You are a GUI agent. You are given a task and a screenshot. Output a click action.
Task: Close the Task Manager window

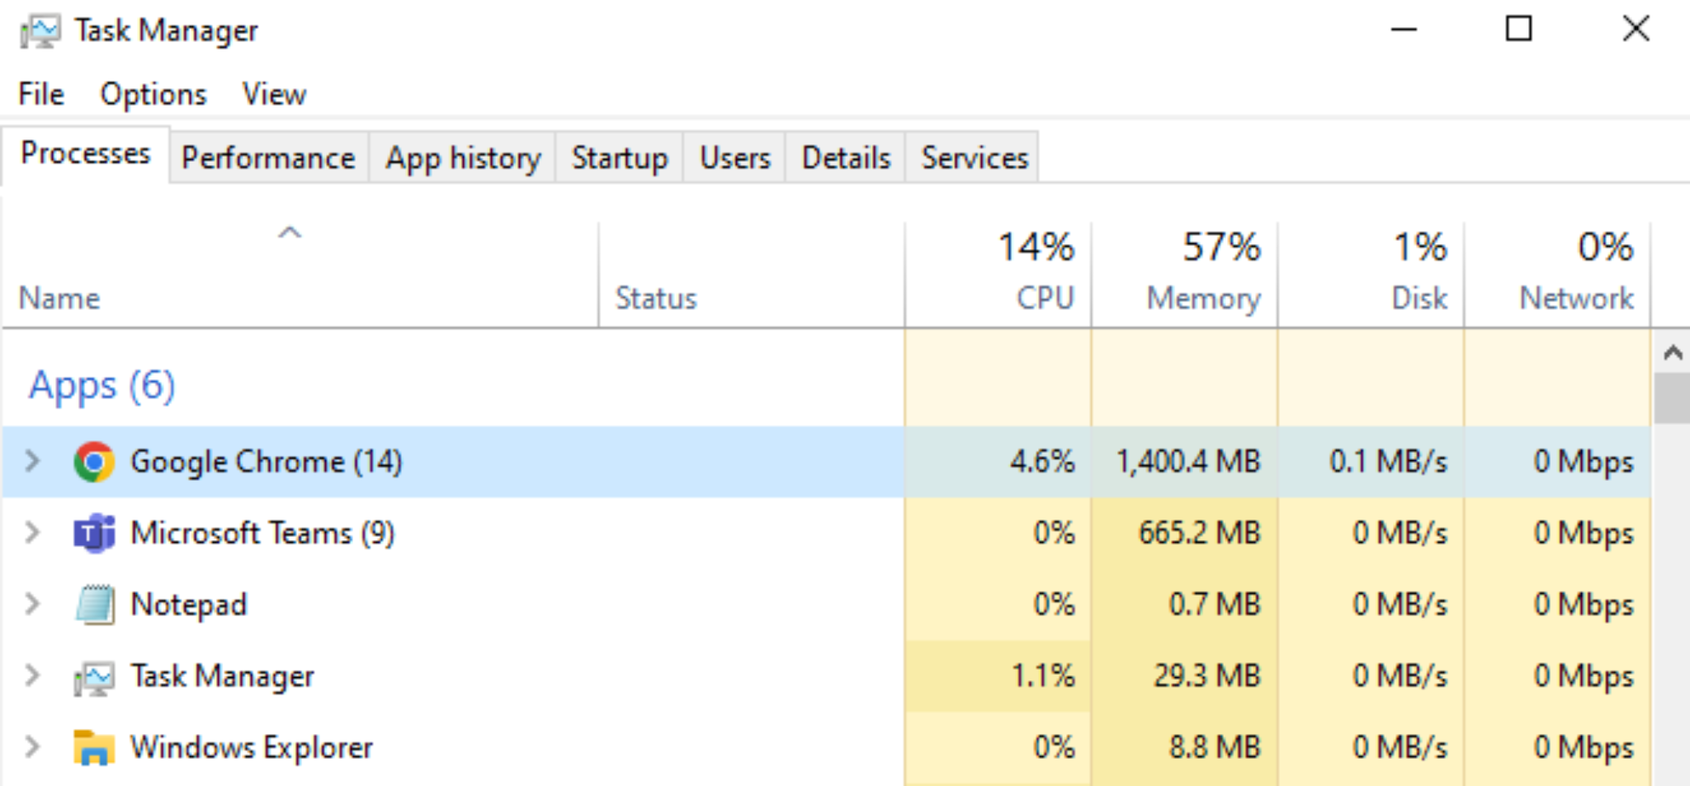(1636, 29)
